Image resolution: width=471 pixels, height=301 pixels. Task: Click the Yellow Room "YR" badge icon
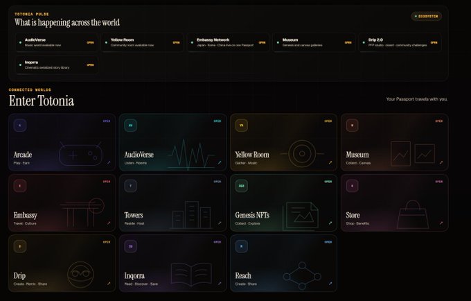[x=242, y=126]
